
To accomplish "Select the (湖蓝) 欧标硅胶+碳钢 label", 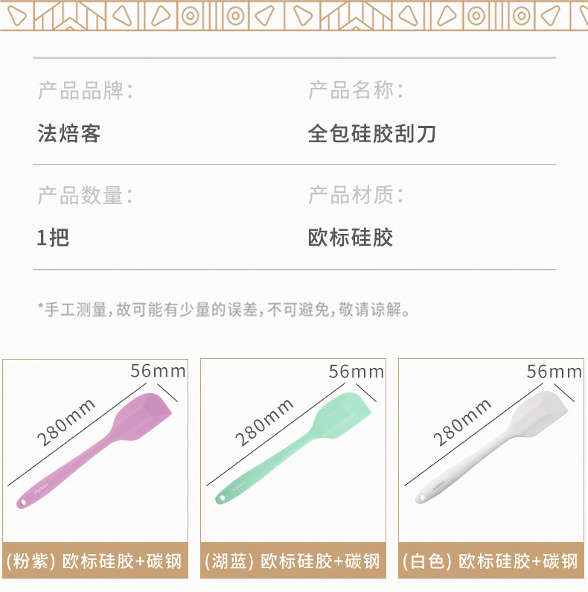I will point(293,561).
